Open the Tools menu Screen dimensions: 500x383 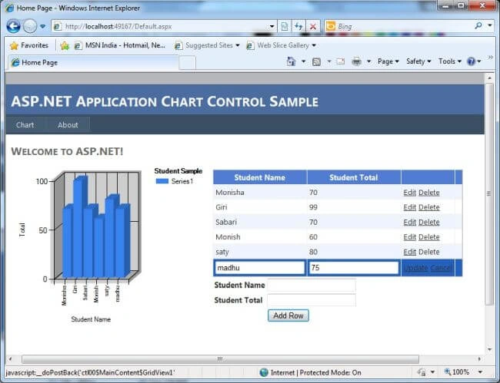click(450, 61)
